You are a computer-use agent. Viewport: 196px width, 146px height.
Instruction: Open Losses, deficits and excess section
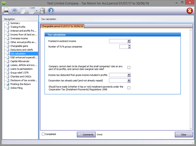(x=24, y=65)
